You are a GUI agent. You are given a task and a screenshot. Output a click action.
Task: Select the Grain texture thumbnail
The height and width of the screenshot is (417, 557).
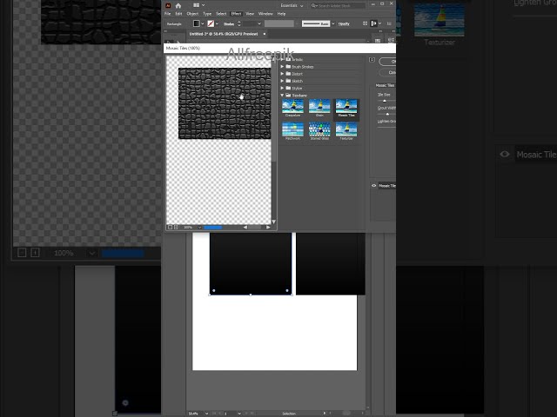coord(319,108)
